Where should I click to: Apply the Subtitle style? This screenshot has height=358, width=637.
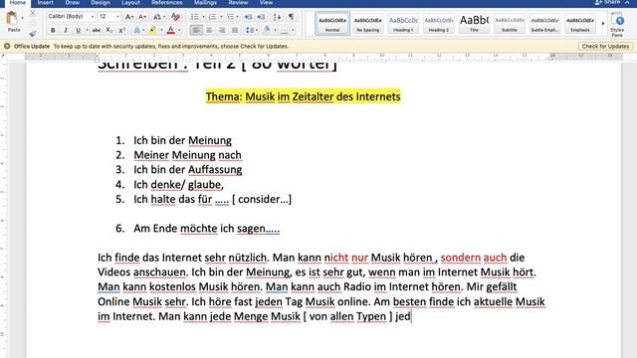pyautogui.click(x=510, y=23)
